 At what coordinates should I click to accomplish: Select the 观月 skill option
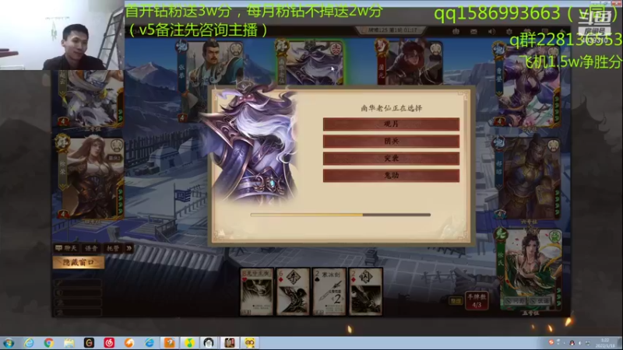click(391, 124)
